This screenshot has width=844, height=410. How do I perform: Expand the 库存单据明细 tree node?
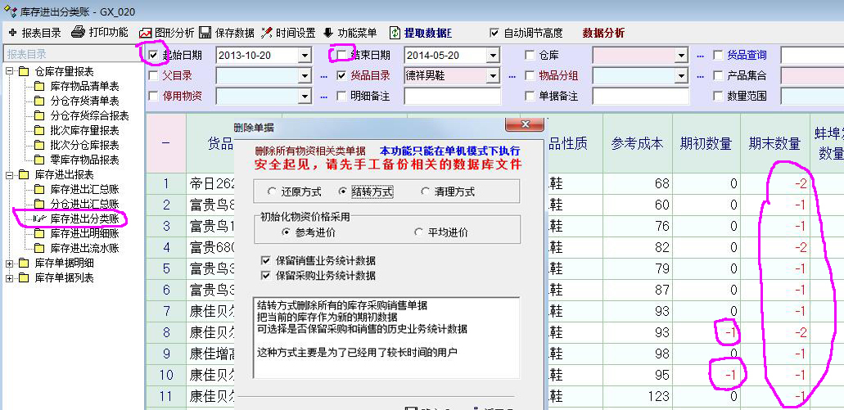pyautogui.click(x=10, y=264)
